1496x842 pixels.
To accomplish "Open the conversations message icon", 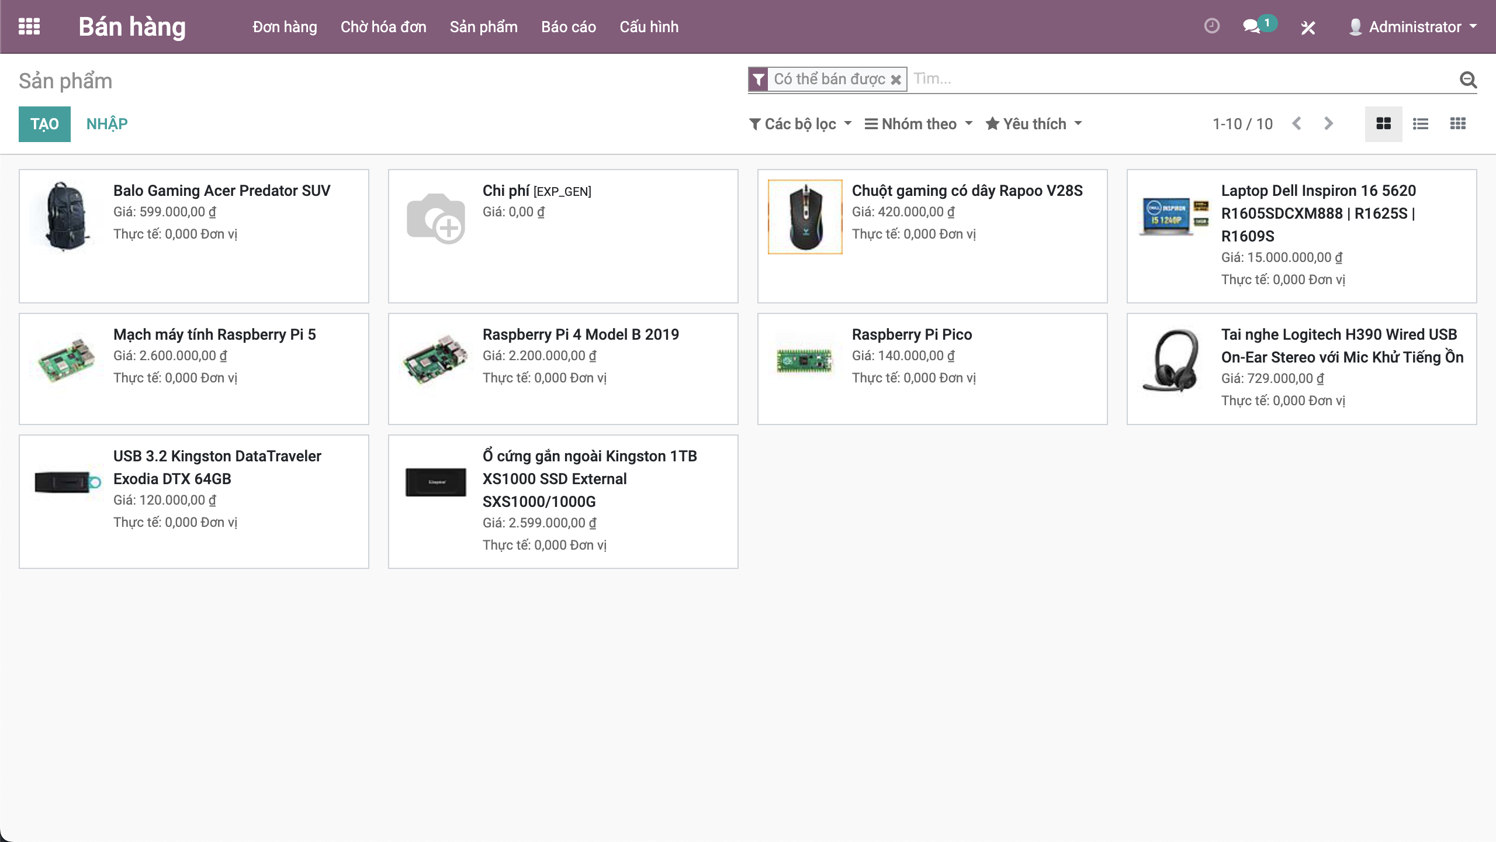I will 1251,27.
